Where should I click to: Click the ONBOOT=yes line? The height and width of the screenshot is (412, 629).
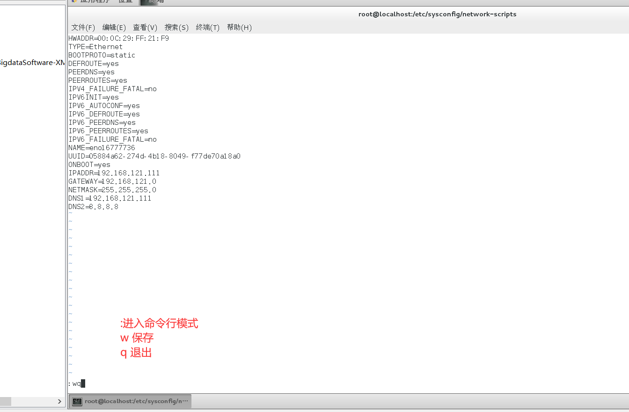click(x=89, y=165)
